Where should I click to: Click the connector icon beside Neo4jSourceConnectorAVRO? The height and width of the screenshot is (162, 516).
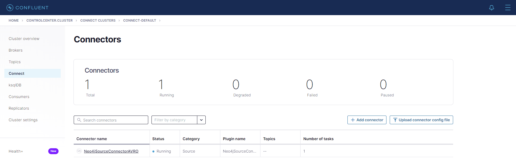point(79,151)
